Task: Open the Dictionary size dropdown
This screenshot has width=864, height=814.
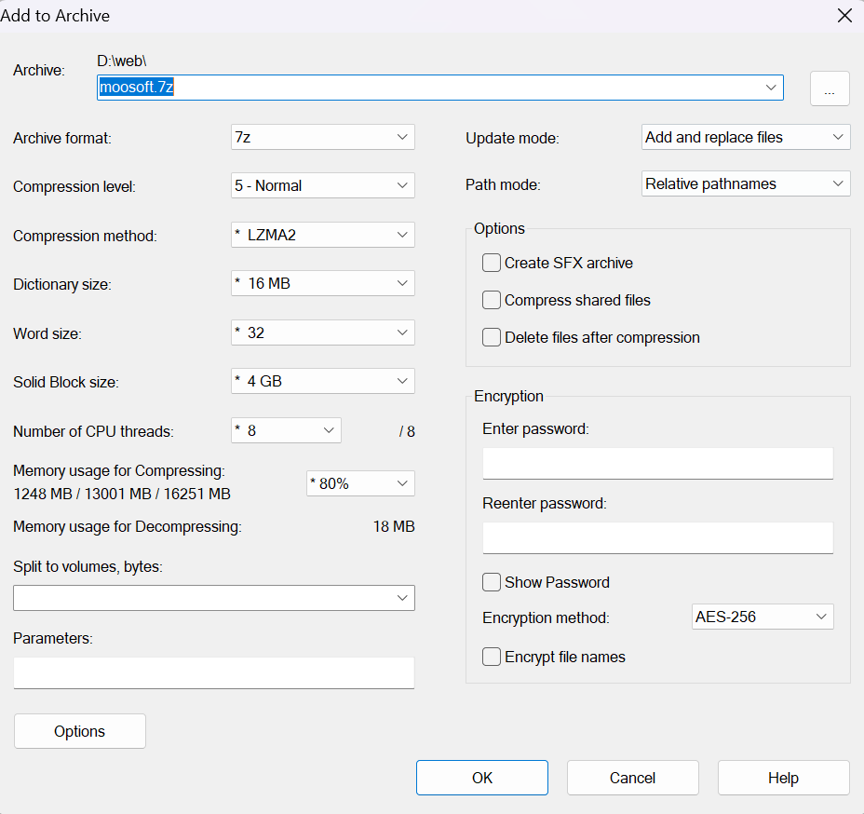Action: click(x=322, y=283)
